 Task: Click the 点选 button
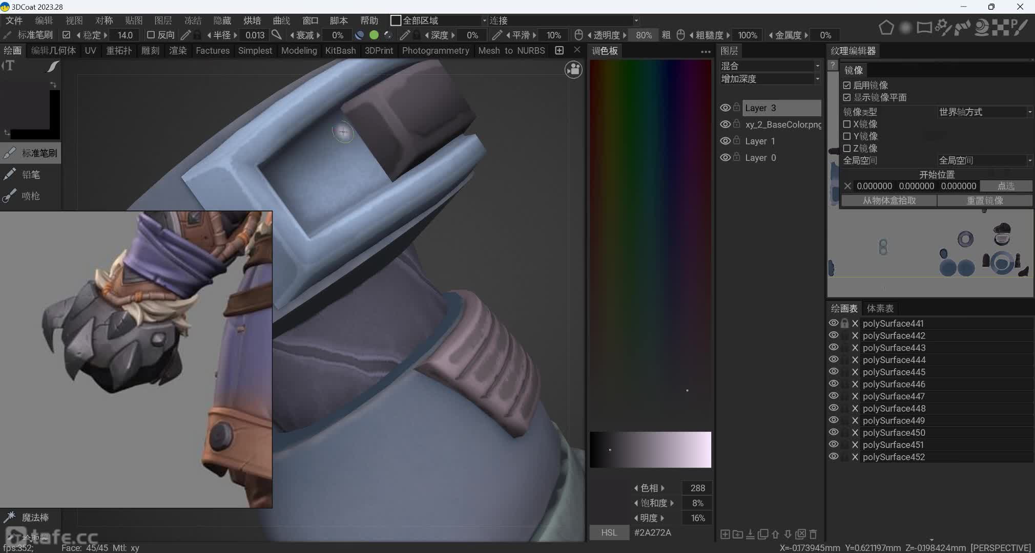point(1006,186)
